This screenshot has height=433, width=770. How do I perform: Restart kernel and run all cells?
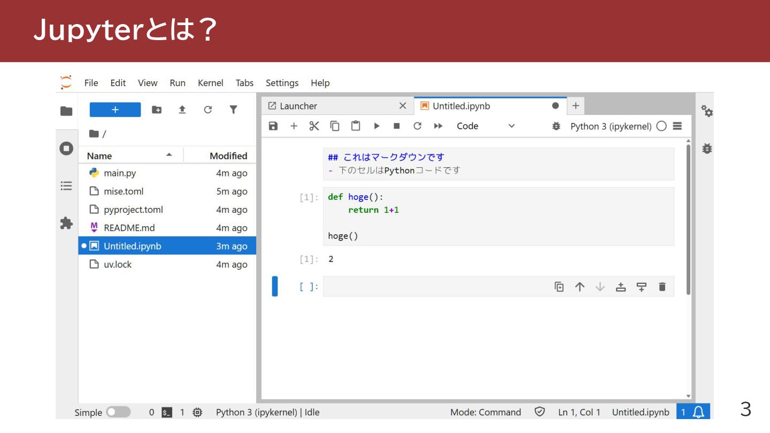tap(438, 126)
